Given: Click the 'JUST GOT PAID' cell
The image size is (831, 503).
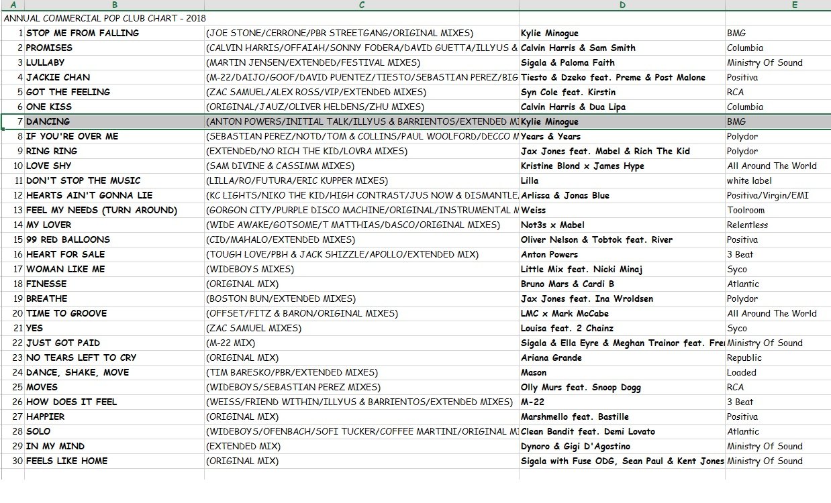Looking at the screenshot, I should pyautogui.click(x=114, y=343).
